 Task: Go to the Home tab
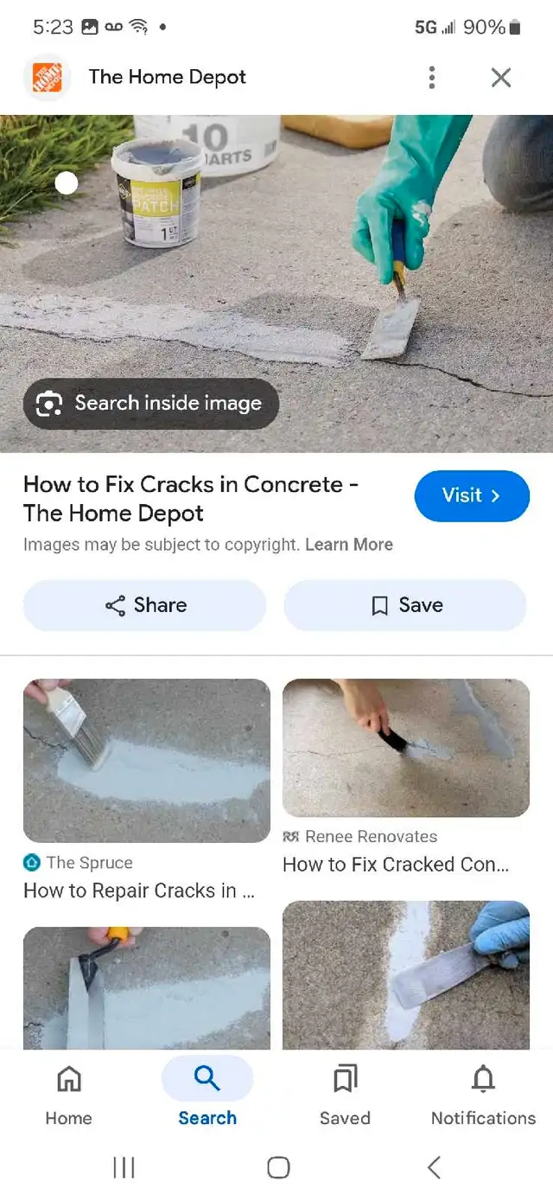68,1095
